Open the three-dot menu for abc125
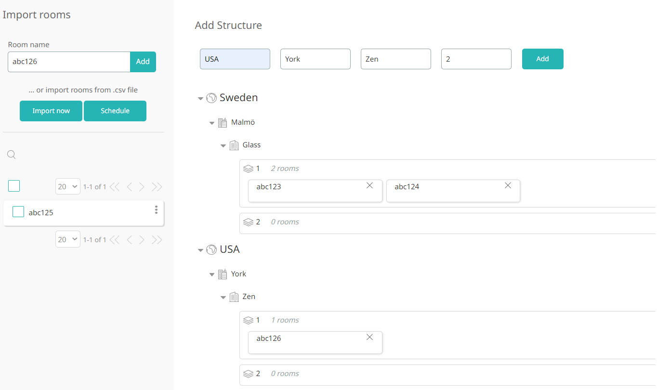The width and height of the screenshot is (657, 390). pos(156,210)
